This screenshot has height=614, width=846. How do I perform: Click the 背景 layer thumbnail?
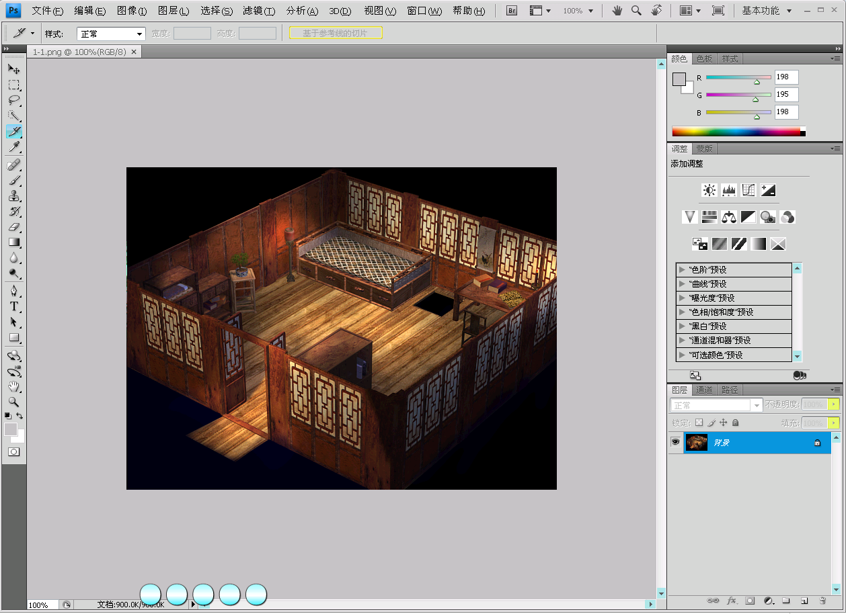click(x=696, y=442)
